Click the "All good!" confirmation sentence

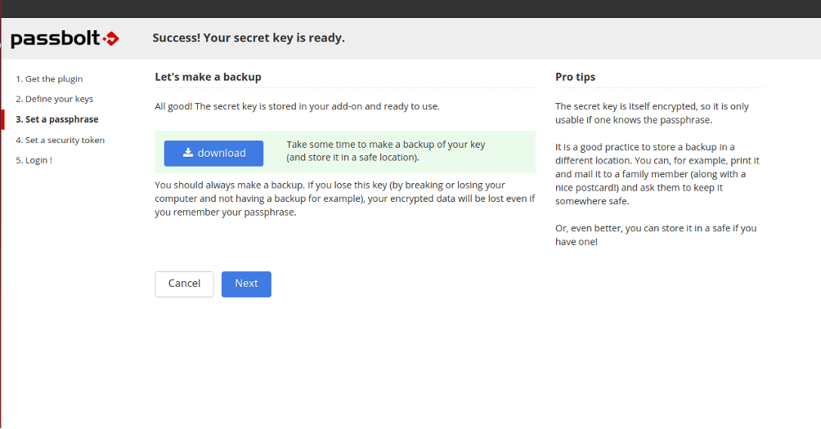tap(297, 106)
